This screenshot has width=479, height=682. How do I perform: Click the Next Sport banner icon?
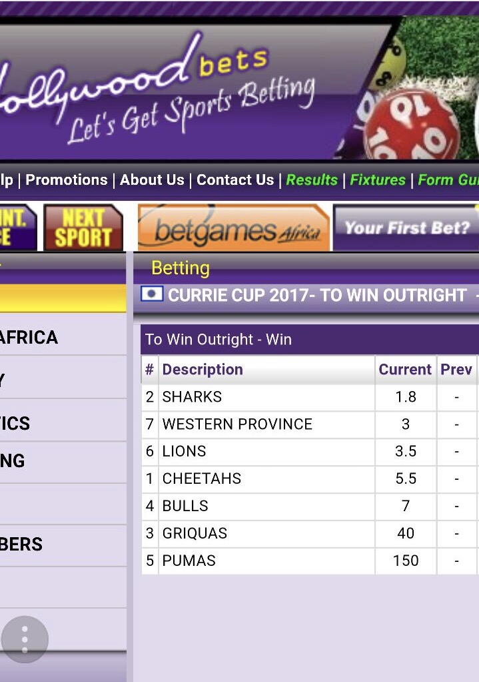pos(83,228)
